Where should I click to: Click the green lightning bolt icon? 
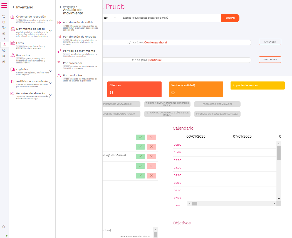(x=7, y=235)
